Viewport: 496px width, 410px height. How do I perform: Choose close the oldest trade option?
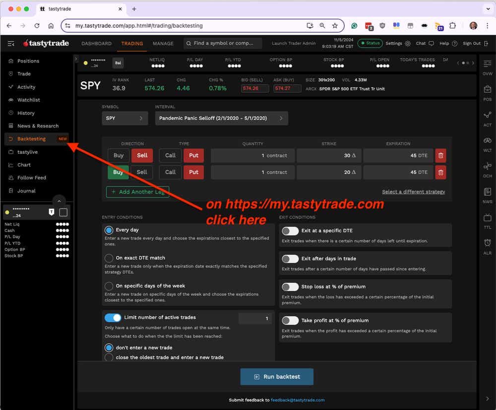click(109, 357)
